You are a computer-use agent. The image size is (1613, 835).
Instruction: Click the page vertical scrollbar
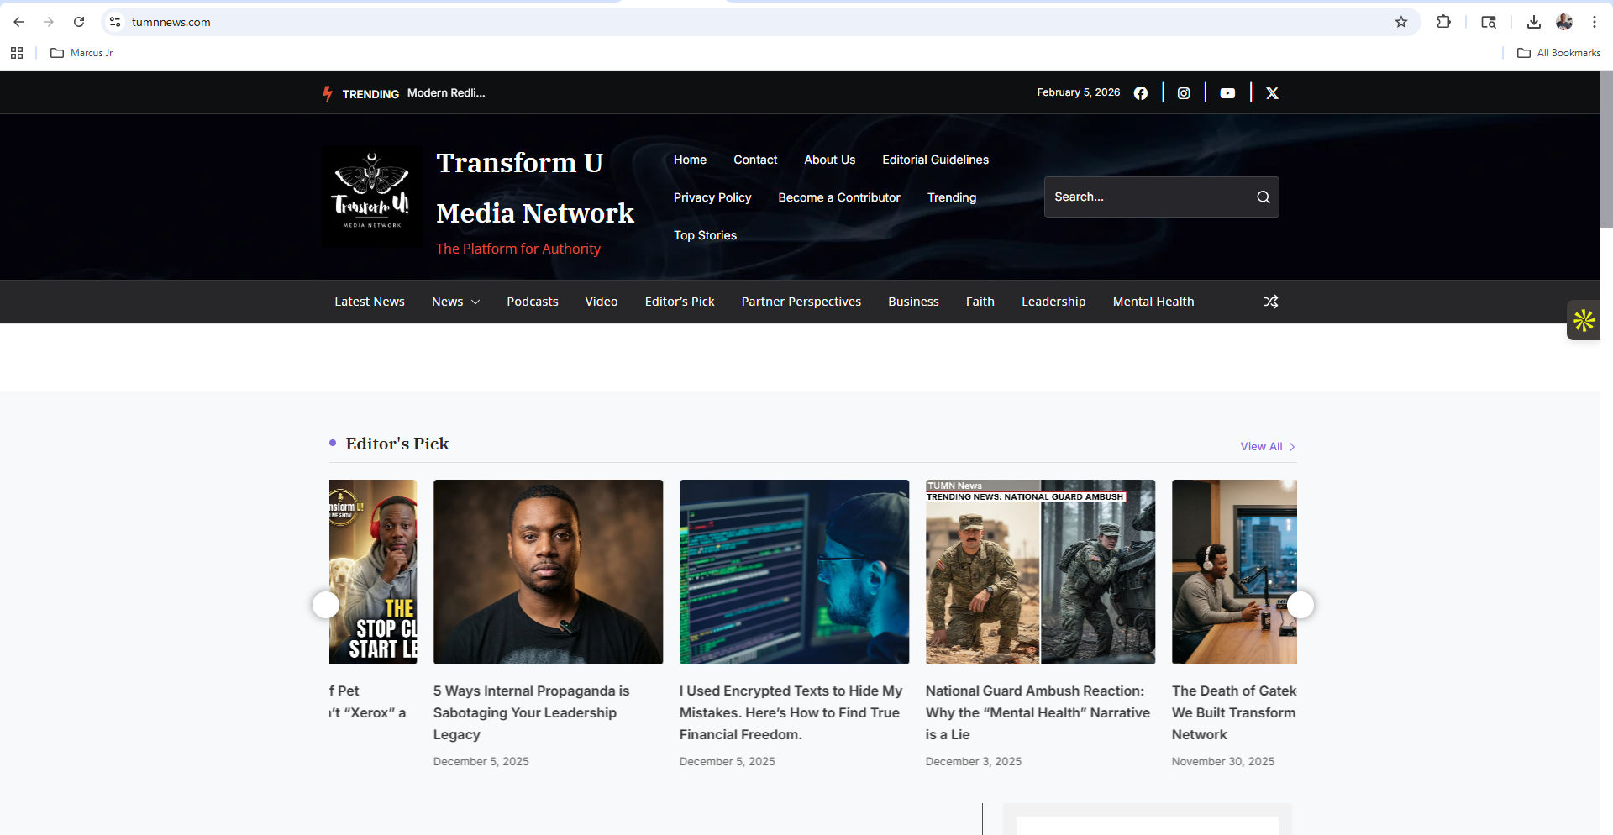[1606, 149]
